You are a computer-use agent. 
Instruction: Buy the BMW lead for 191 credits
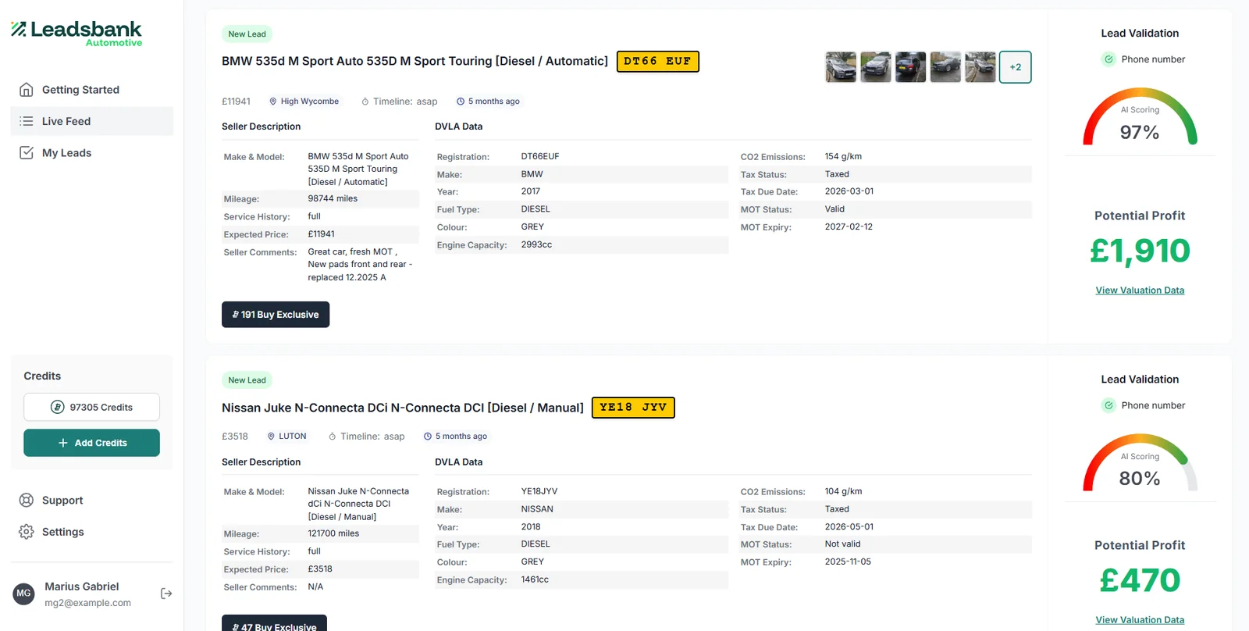tap(276, 315)
